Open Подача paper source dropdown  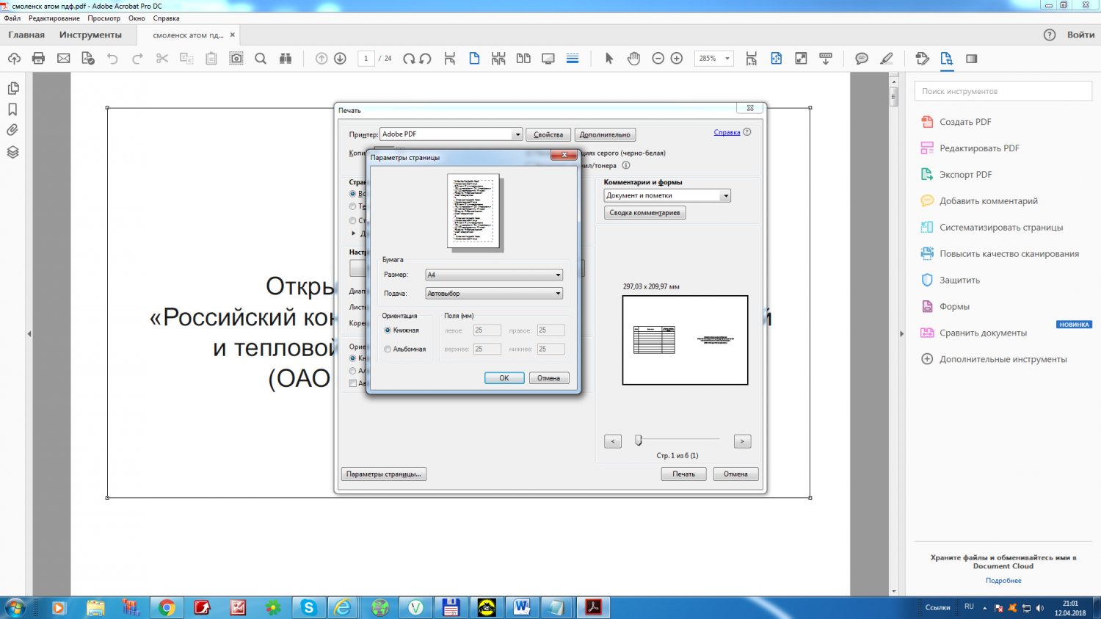click(x=494, y=293)
